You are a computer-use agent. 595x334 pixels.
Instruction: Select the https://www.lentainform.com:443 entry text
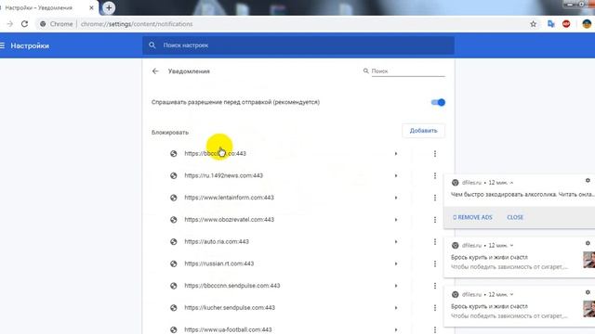point(230,198)
